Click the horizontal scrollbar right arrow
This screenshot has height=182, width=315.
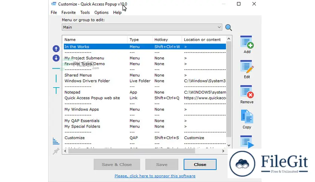[223, 151]
